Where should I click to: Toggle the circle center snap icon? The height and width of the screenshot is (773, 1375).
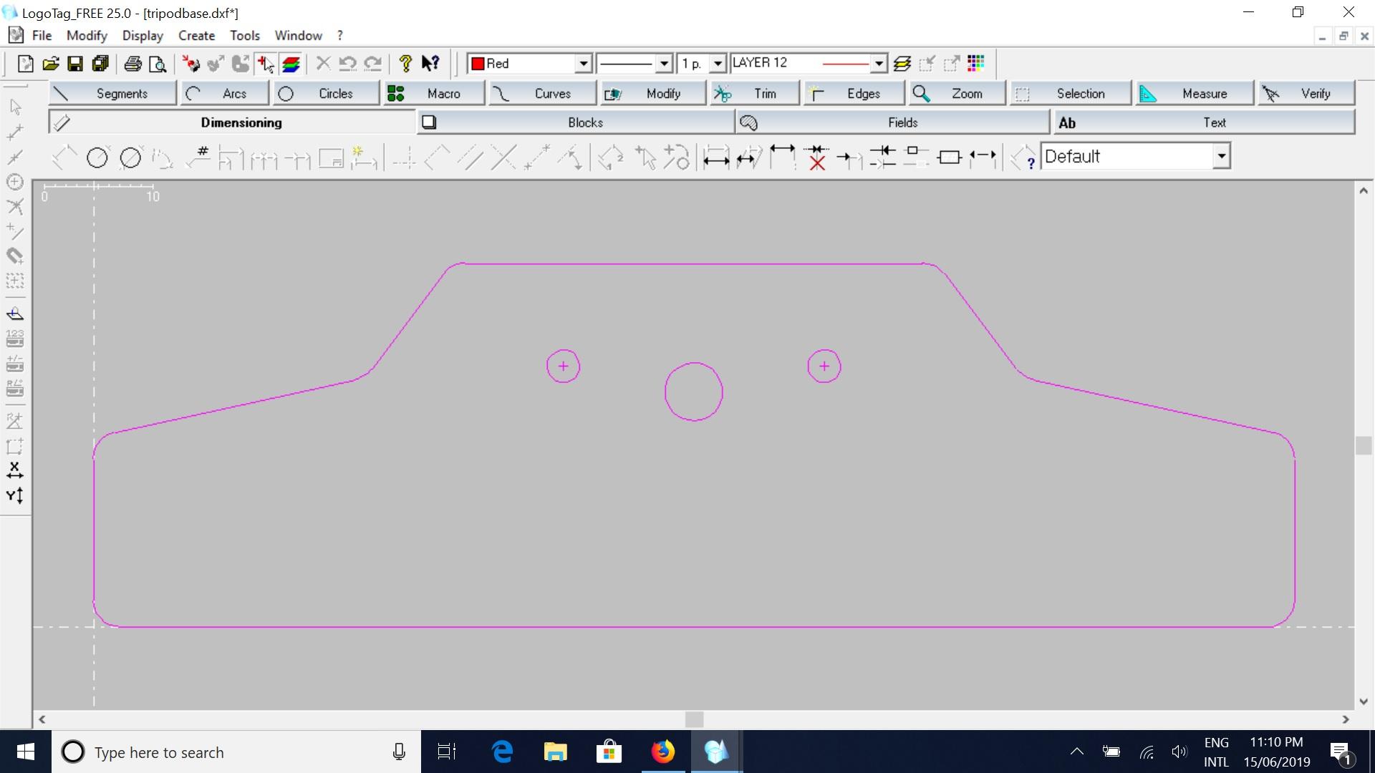click(15, 182)
